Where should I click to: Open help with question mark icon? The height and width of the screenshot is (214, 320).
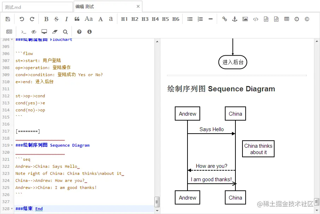79,32
